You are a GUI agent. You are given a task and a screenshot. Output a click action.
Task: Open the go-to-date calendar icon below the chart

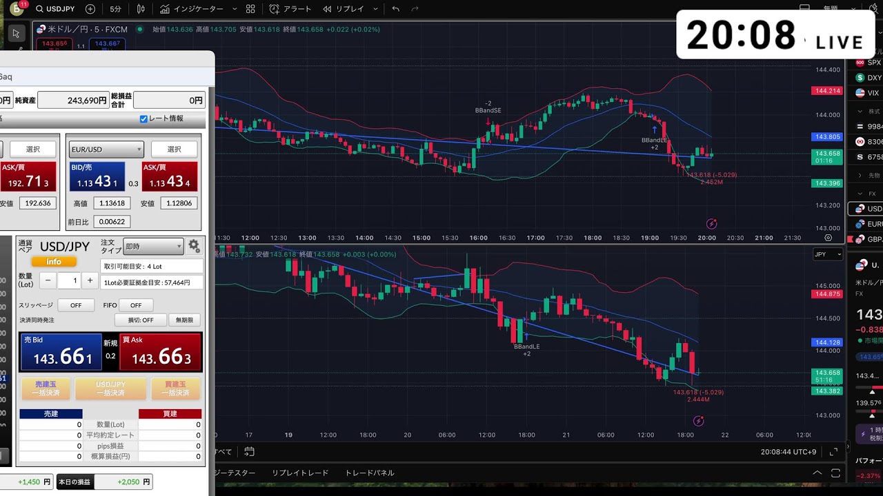tap(249, 452)
